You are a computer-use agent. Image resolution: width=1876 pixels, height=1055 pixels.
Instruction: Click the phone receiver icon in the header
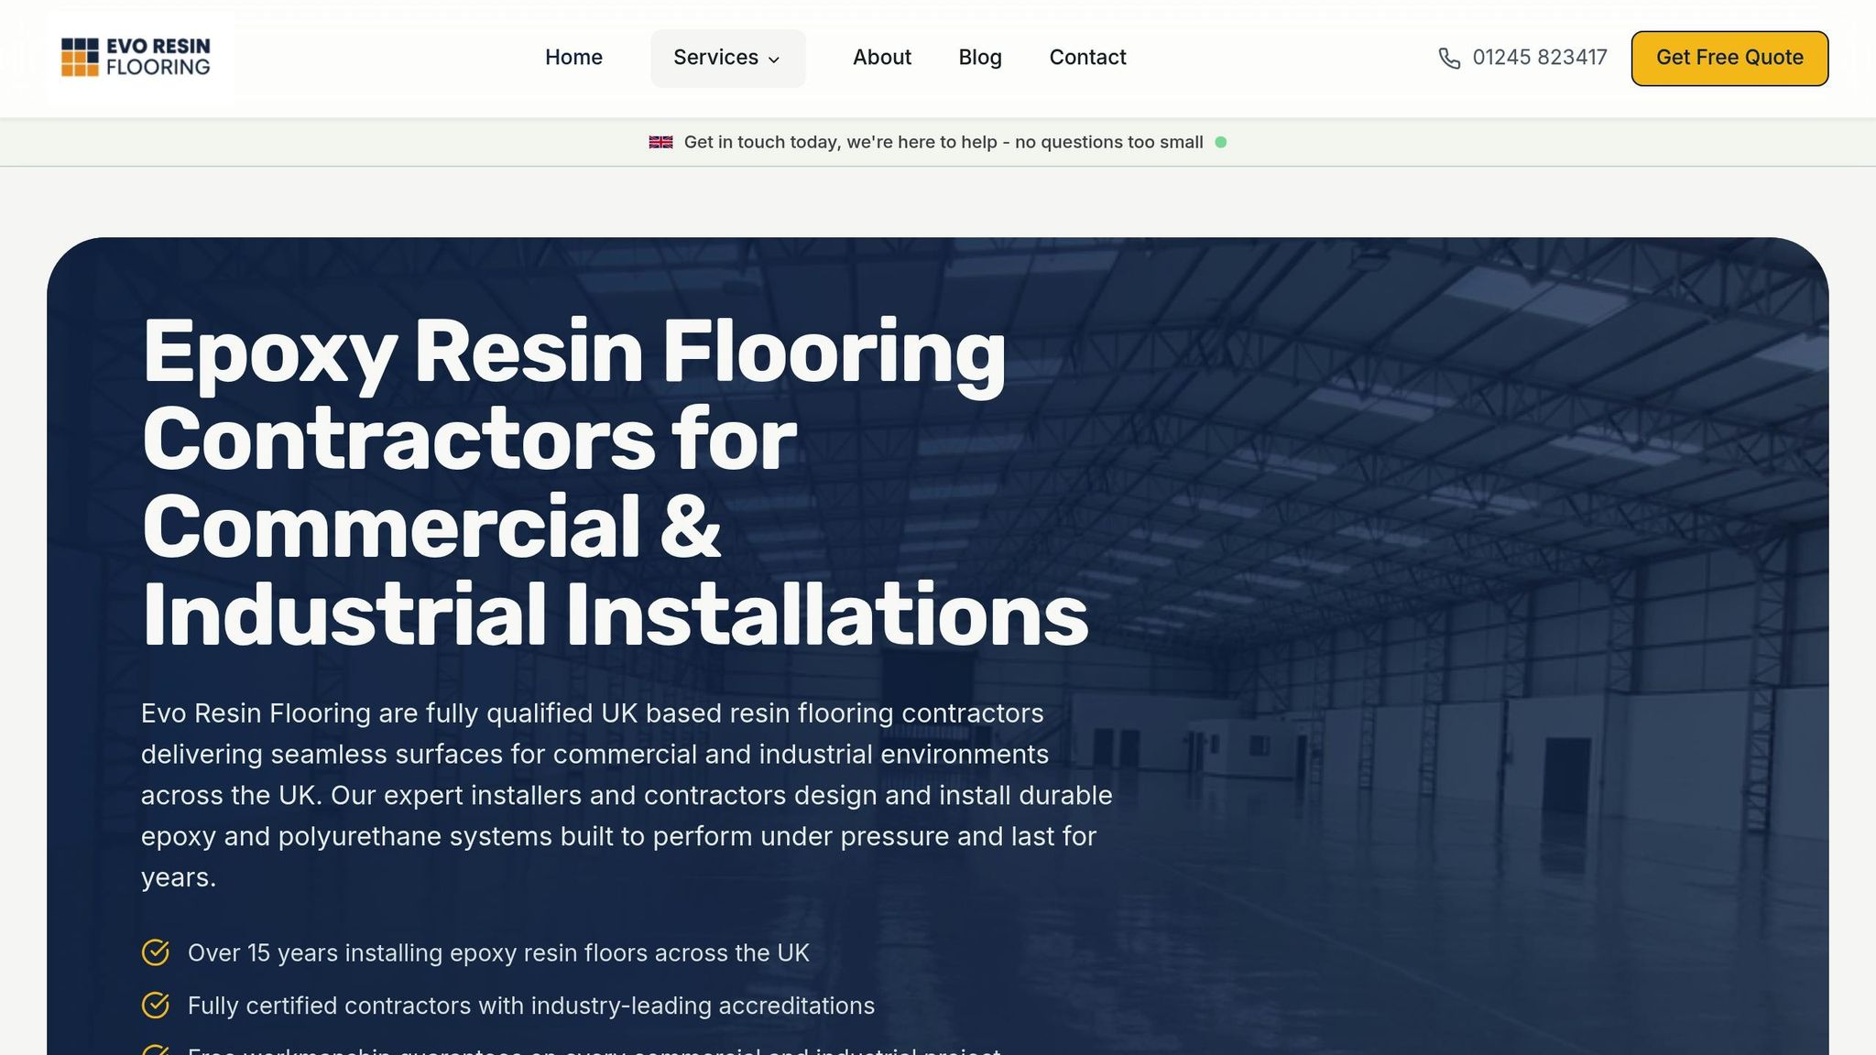pyautogui.click(x=1448, y=58)
